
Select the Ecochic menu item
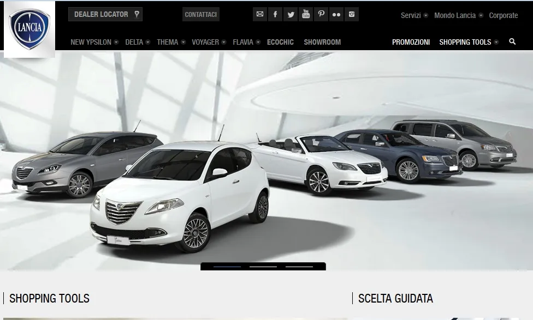(x=280, y=42)
